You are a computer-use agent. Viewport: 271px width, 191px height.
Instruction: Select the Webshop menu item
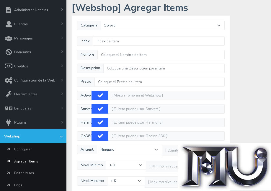[x=33, y=136]
